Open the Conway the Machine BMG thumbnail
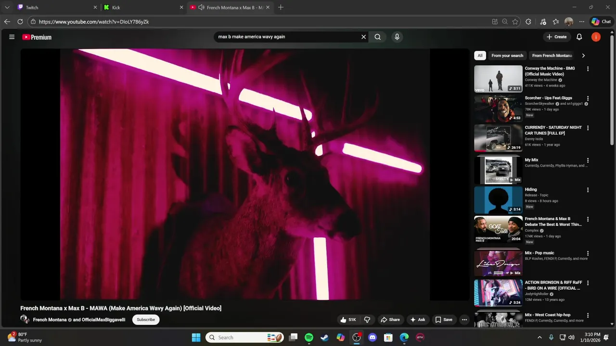The height and width of the screenshot is (346, 616). click(x=498, y=79)
